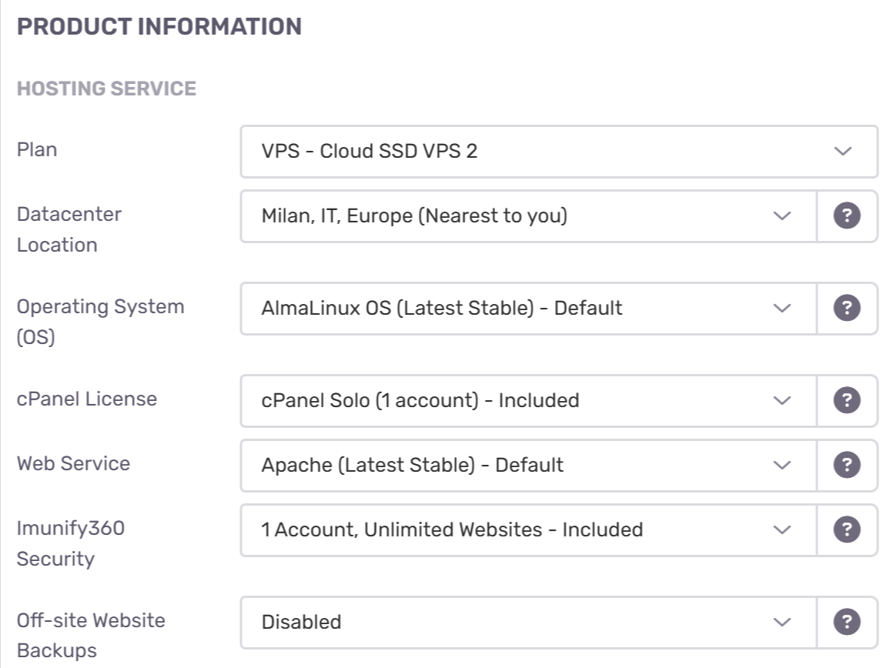
Task: Open the Off-site Website Backups dropdown
Action: 528,622
